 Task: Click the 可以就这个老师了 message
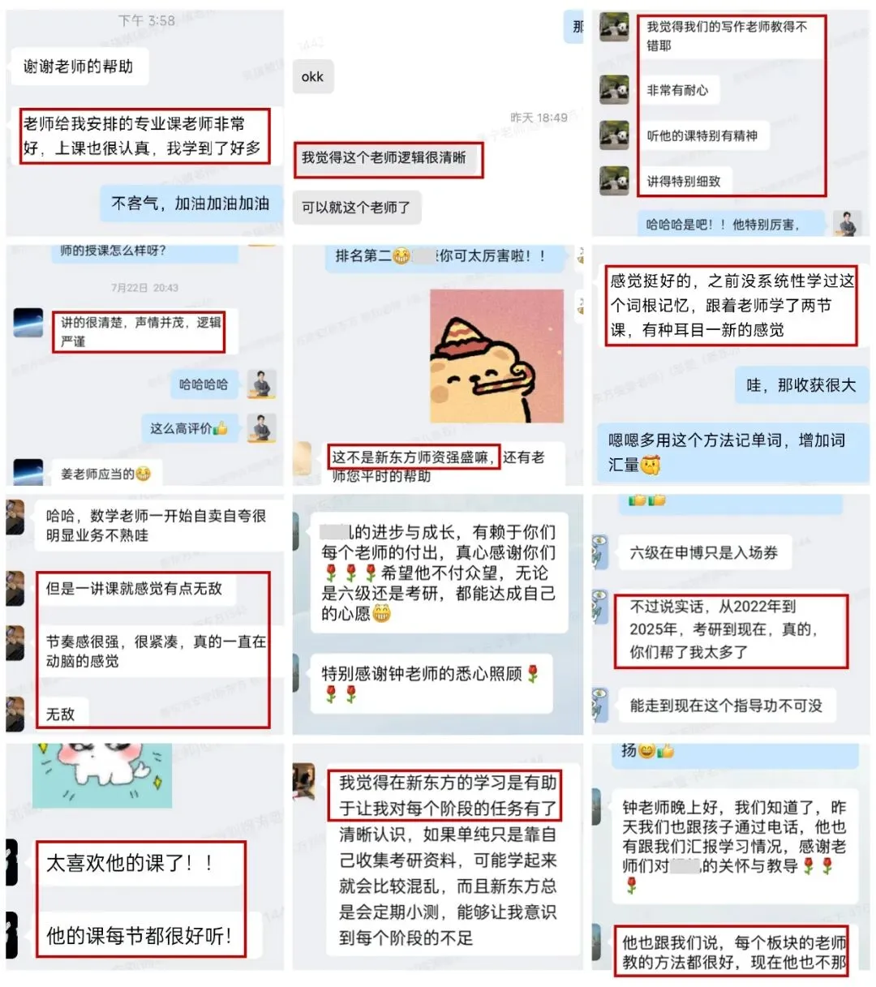tap(357, 208)
